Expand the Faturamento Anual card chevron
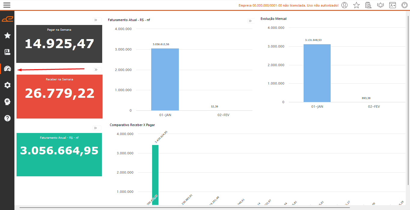410x210 pixels. [x=96, y=128]
